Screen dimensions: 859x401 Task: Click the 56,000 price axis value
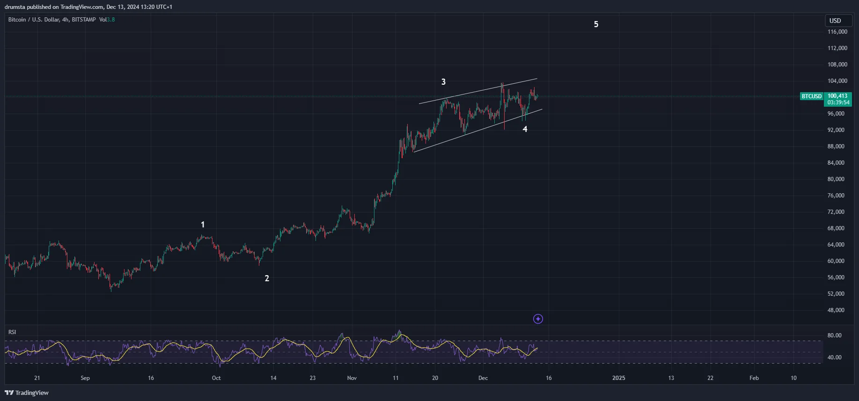pos(836,277)
